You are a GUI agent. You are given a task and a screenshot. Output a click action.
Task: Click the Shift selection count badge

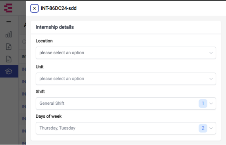(203, 104)
